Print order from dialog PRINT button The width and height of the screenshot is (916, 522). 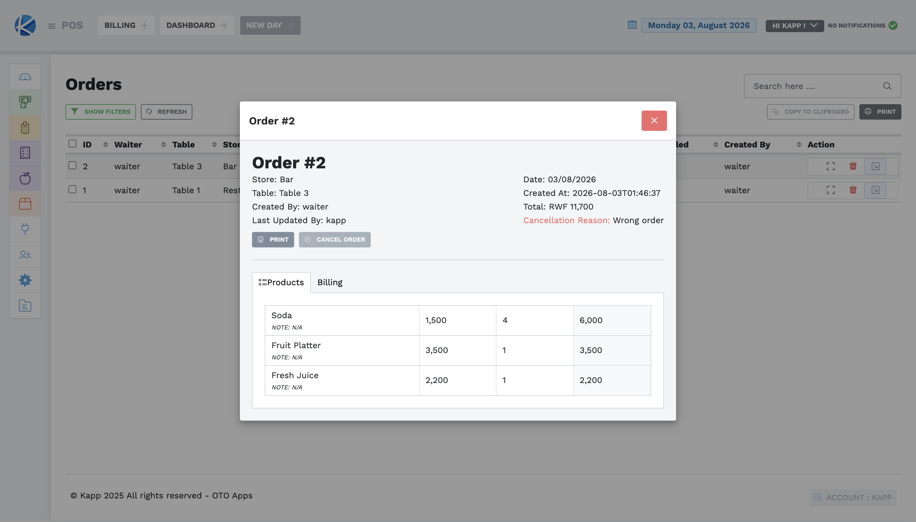tap(273, 240)
